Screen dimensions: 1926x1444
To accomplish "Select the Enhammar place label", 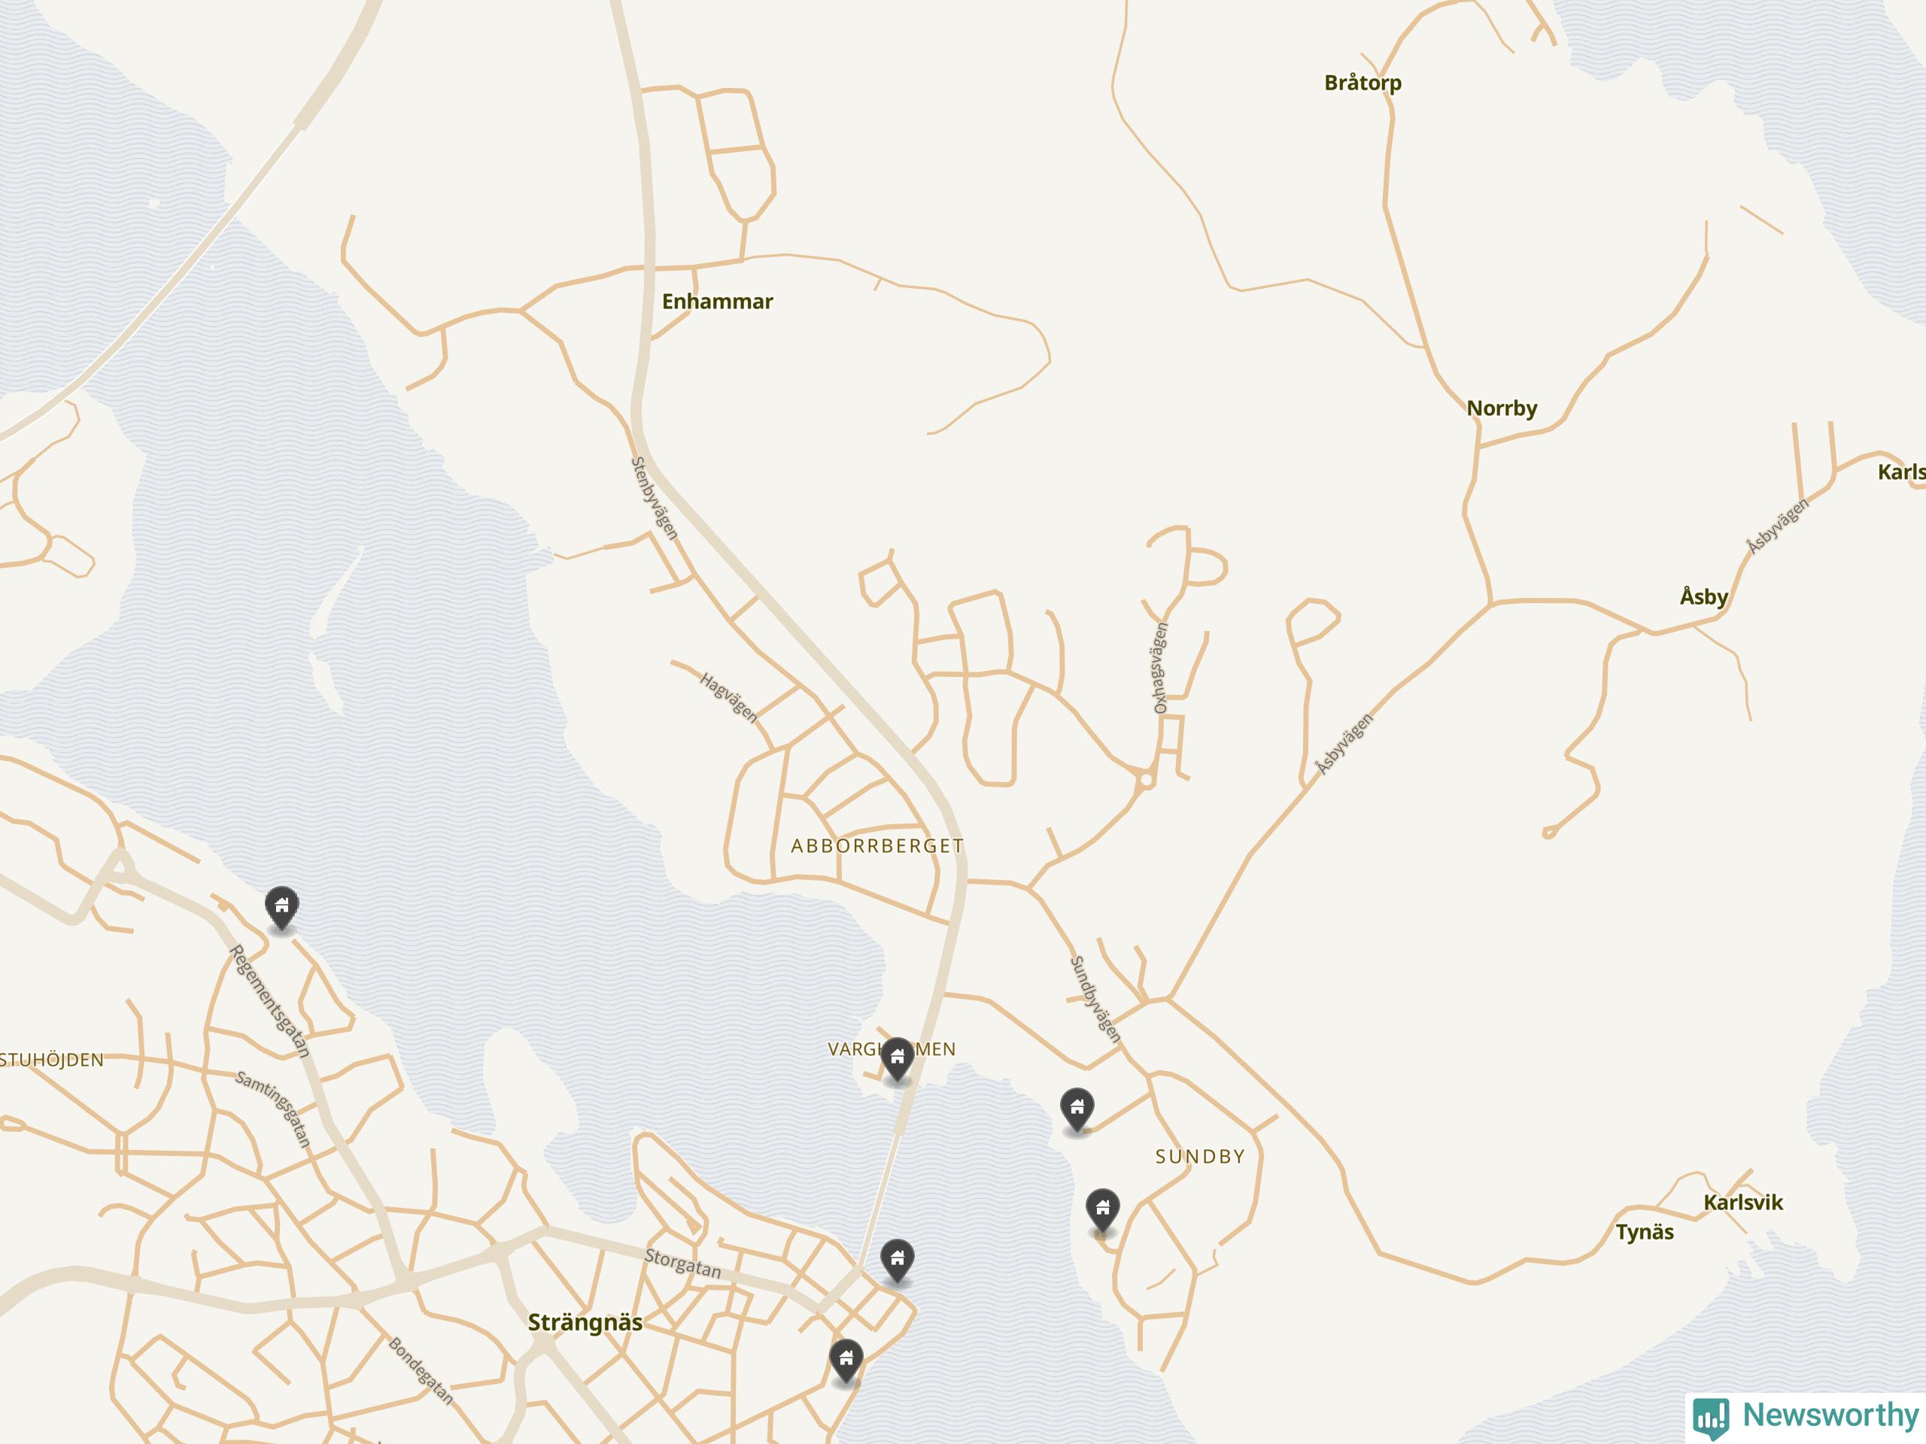I will point(718,301).
